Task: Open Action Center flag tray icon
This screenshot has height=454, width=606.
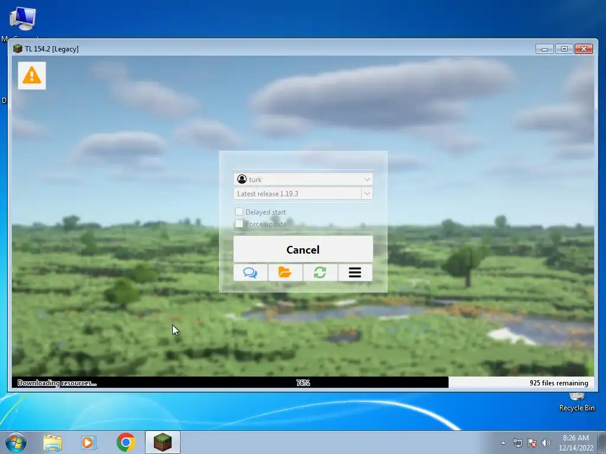Action: [x=532, y=443]
